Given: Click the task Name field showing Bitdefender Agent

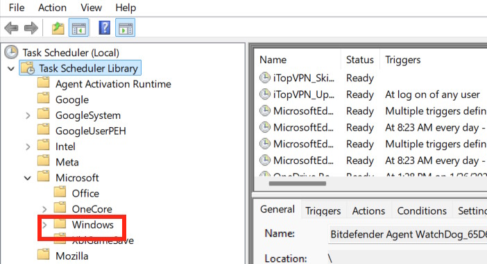Looking at the screenshot, I should pos(407,234).
